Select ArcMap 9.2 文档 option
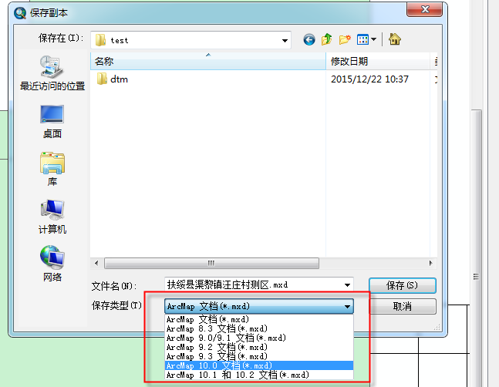 coord(259,347)
